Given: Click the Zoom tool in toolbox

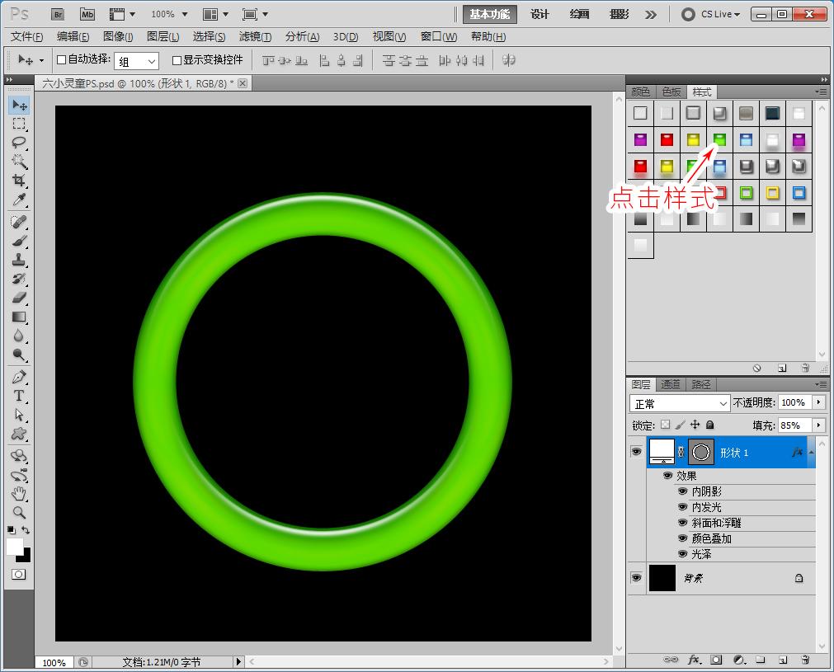Looking at the screenshot, I should click(x=19, y=513).
